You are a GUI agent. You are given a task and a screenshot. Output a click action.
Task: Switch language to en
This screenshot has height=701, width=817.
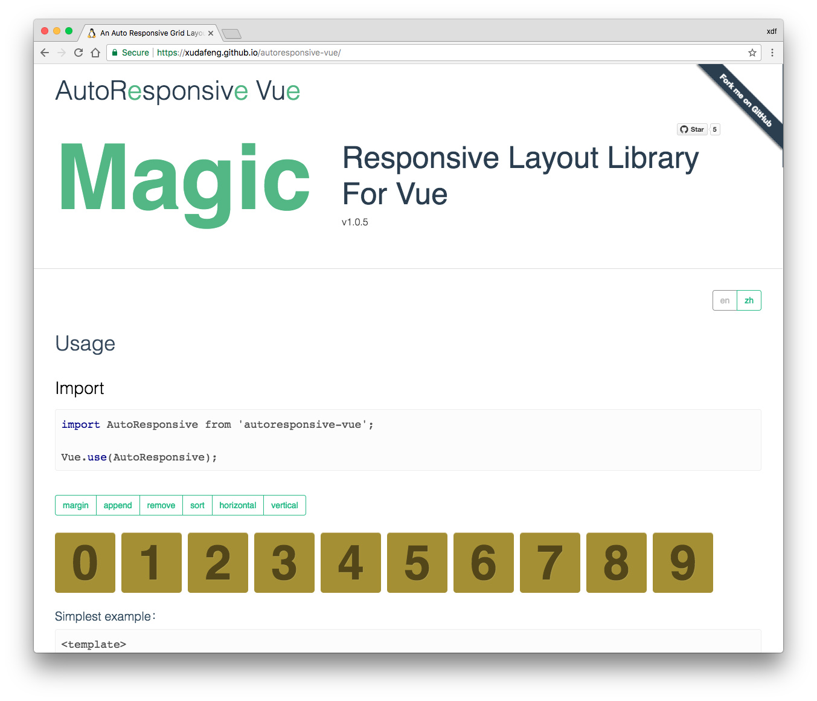[x=725, y=300]
